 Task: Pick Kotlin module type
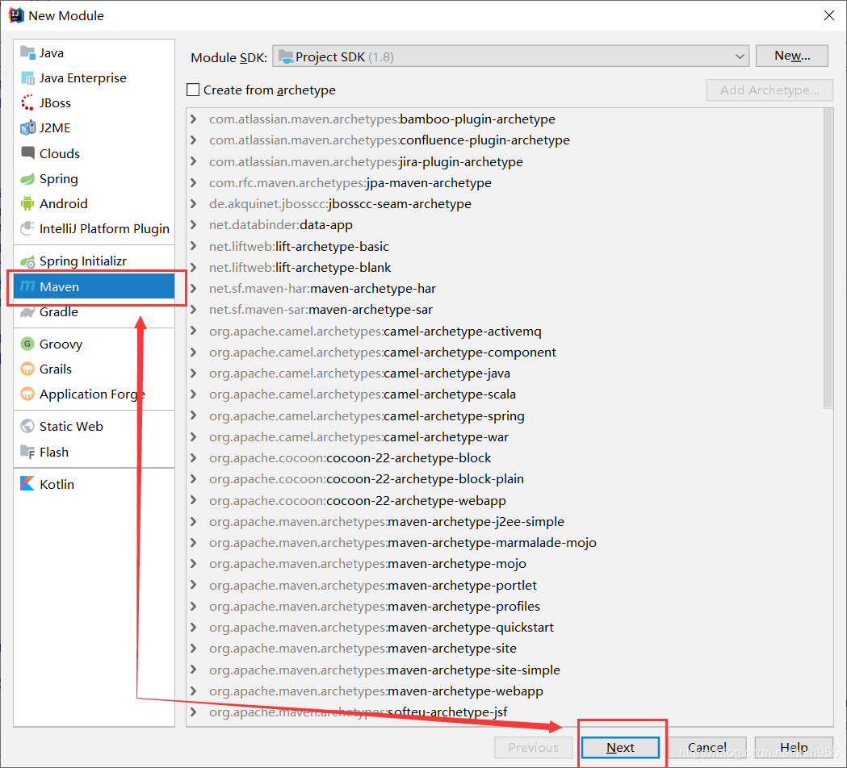(x=94, y=483)
